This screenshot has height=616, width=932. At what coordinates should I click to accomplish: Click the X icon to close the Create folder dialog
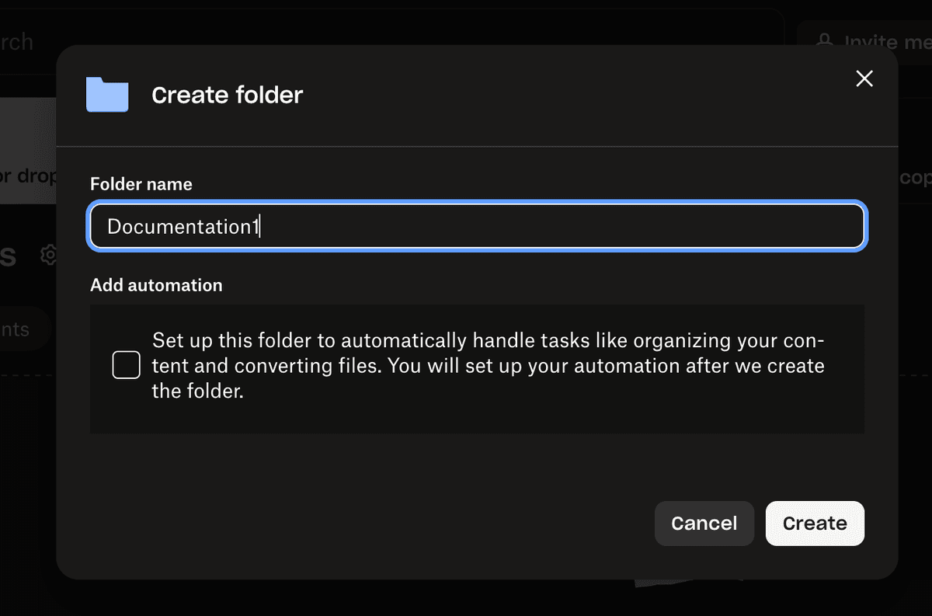864,78
